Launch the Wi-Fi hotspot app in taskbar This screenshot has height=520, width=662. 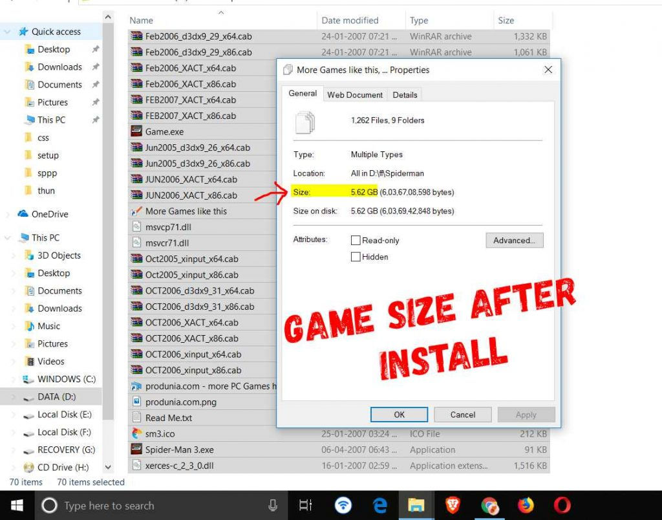point(343,505)
